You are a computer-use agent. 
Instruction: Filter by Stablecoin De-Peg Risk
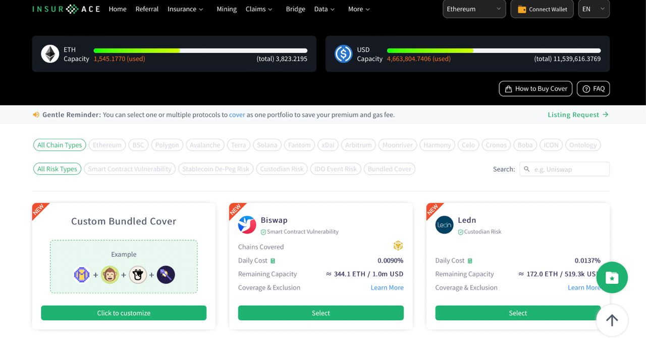click(x=216, y=169)
